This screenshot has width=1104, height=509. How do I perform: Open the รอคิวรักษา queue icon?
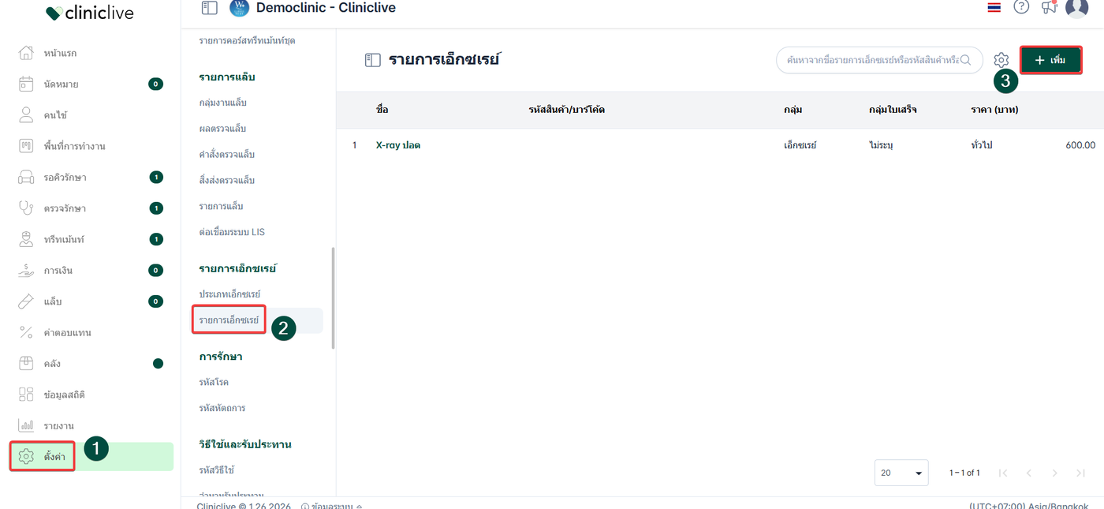pos(26,177)
